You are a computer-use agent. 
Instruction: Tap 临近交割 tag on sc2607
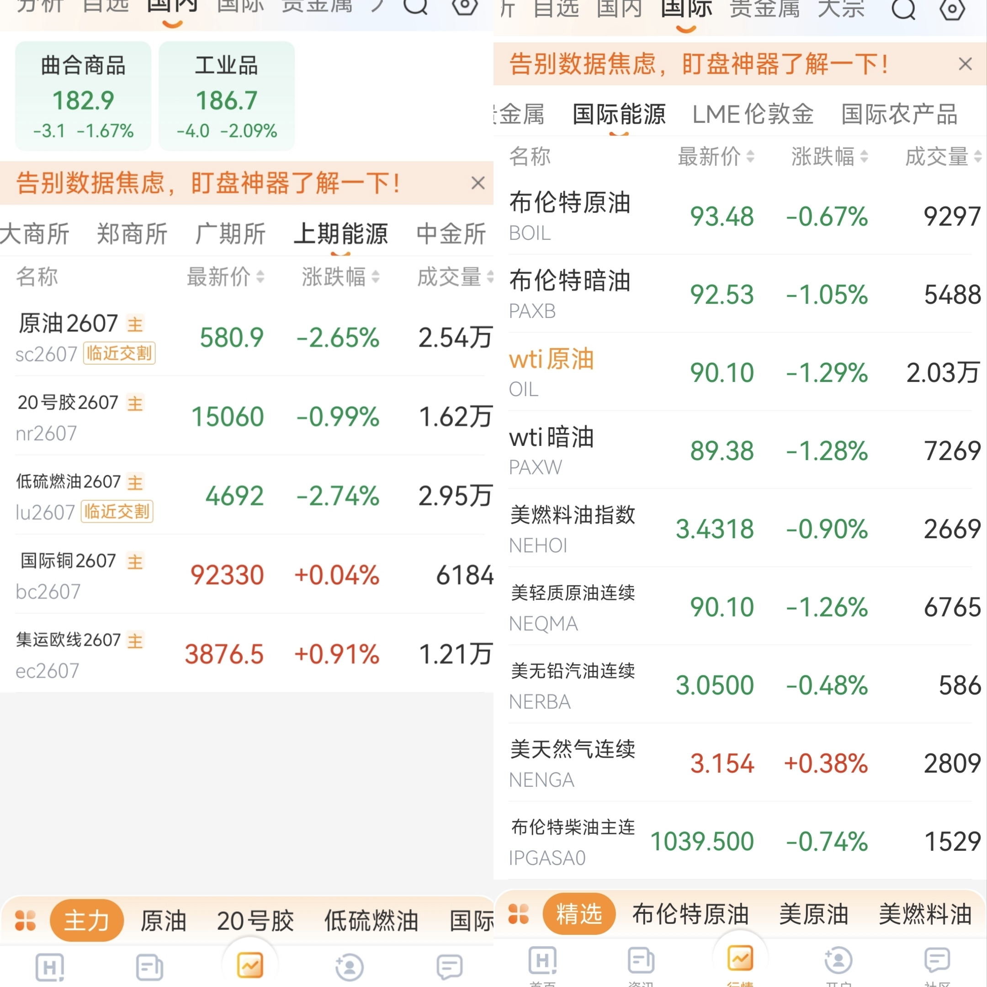[x=119, y=353]
